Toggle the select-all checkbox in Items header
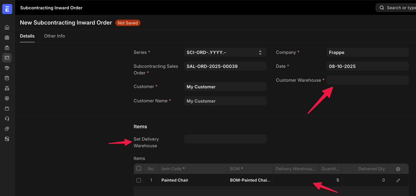The height and width of the screenshot is (196, 416). pyautogui.click(x=139, y=168)
